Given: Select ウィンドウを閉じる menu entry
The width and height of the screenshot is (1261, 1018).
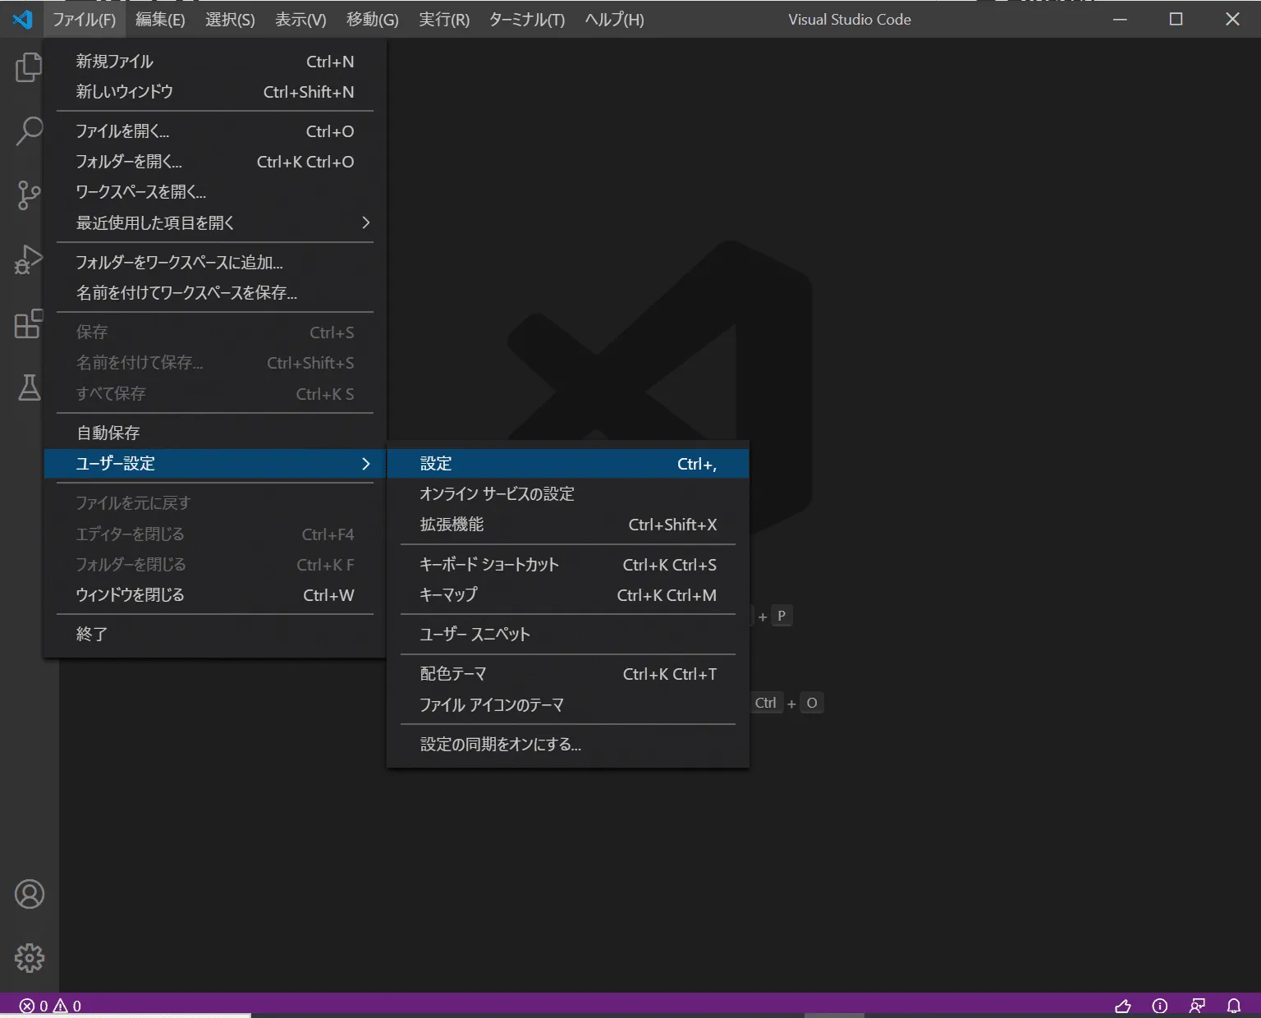Looking at the screenshot, I should [x=215, y=595].
